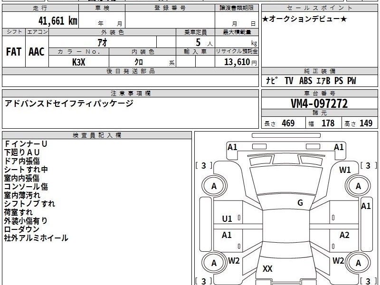Click inspector note 社外アルミホイール

(36, 238)
